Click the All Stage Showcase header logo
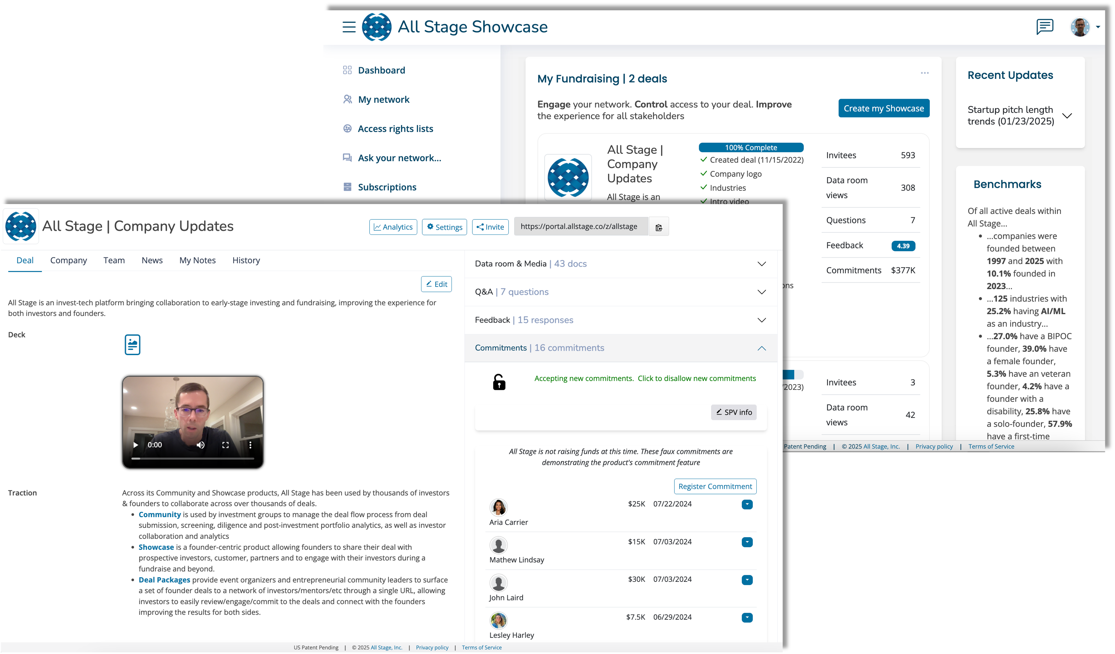Viewport: 1115px width, 654px height. point(376,27)
